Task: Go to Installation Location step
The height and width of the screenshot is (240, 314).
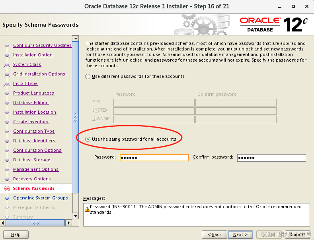Action: coord(35,112)
